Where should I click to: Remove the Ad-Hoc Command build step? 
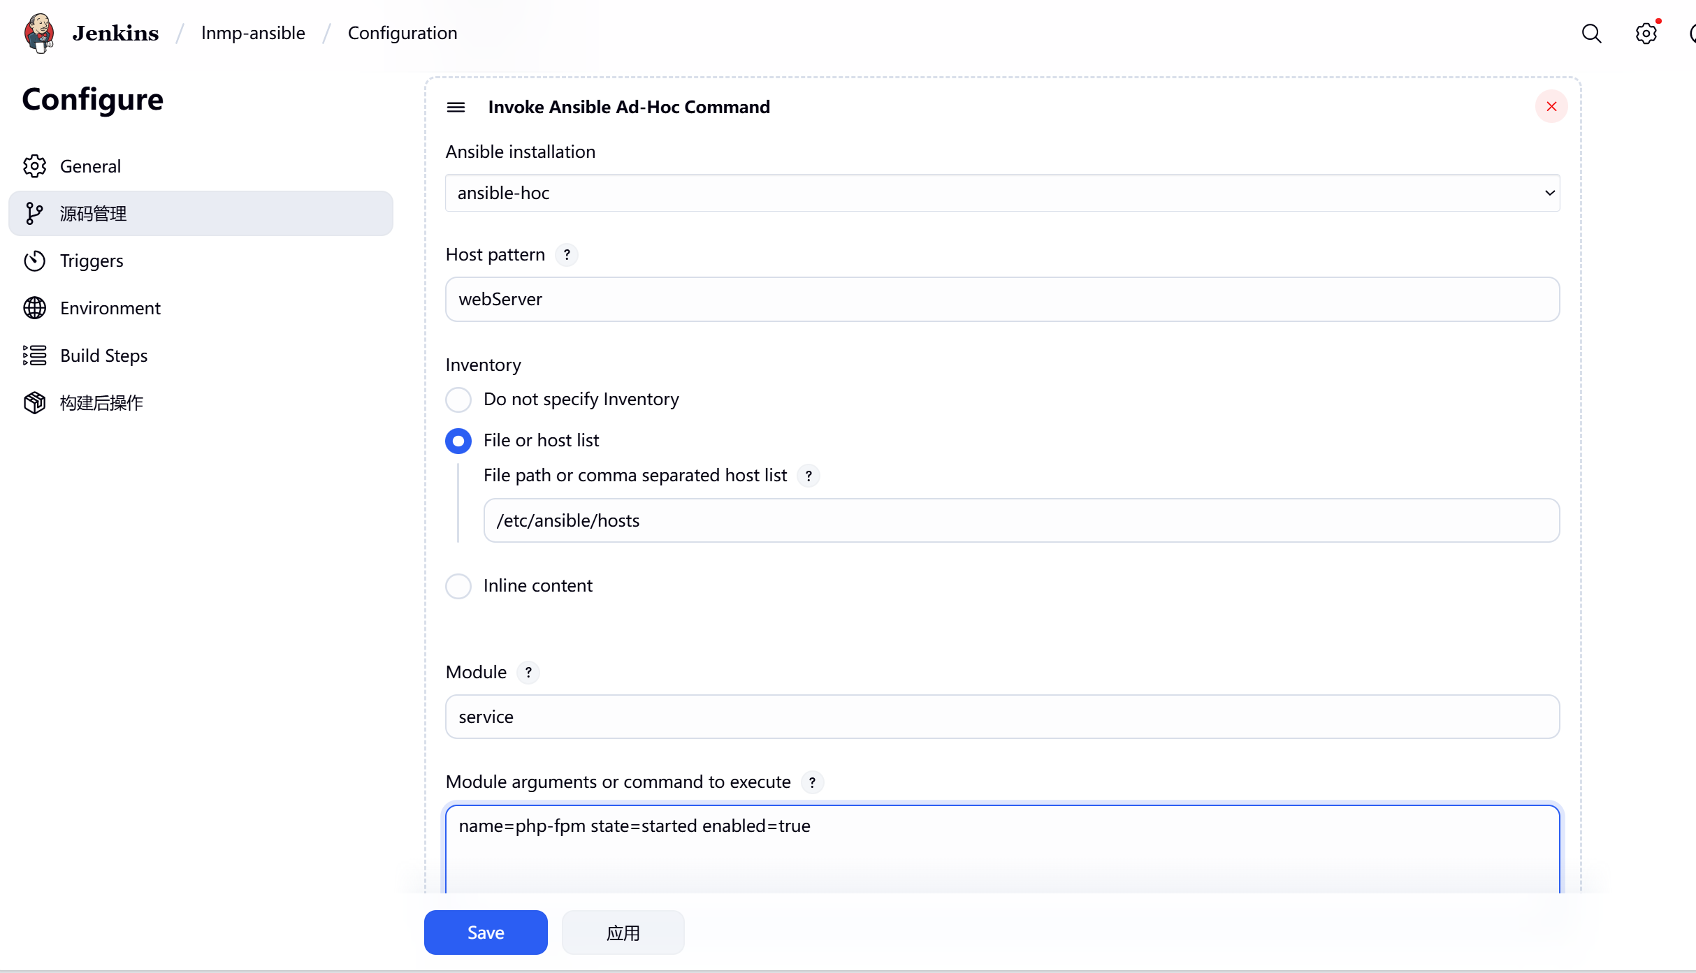[1551, 107]
